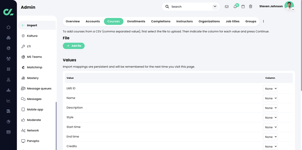Focus the Search input field
The height and width of the screenshot is (150, 302).
[x=191, y=7]
